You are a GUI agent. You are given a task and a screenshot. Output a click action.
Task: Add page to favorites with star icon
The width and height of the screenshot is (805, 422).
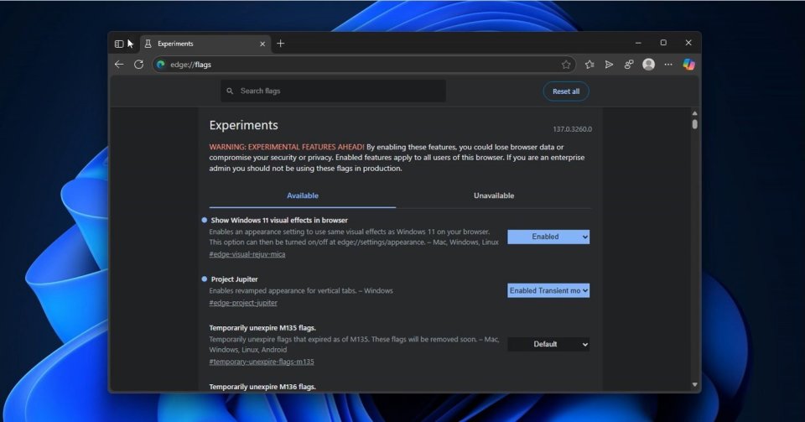566,65
